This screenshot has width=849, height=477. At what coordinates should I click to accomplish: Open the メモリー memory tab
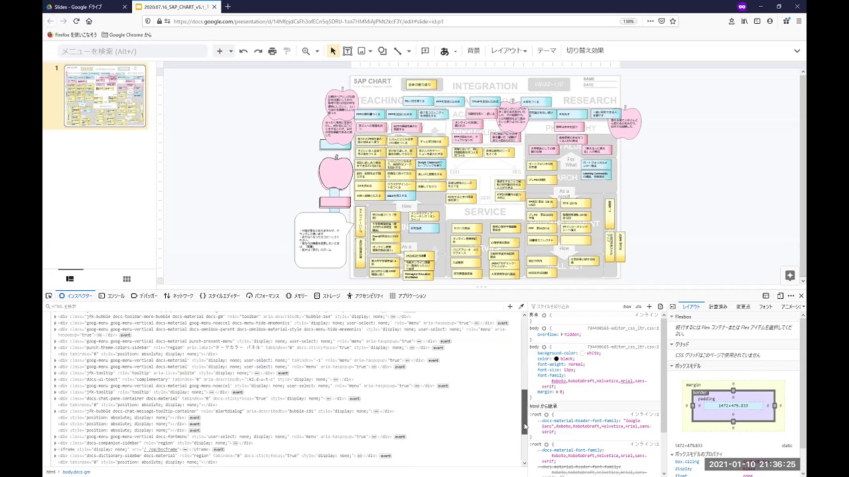click(x=296, y=296)
